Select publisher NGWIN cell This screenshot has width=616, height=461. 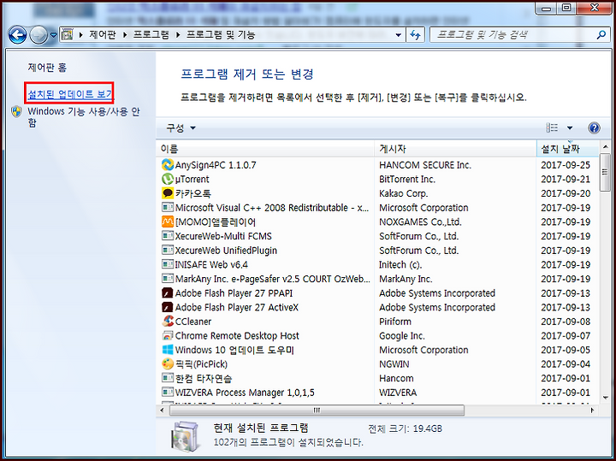(394, 364)
